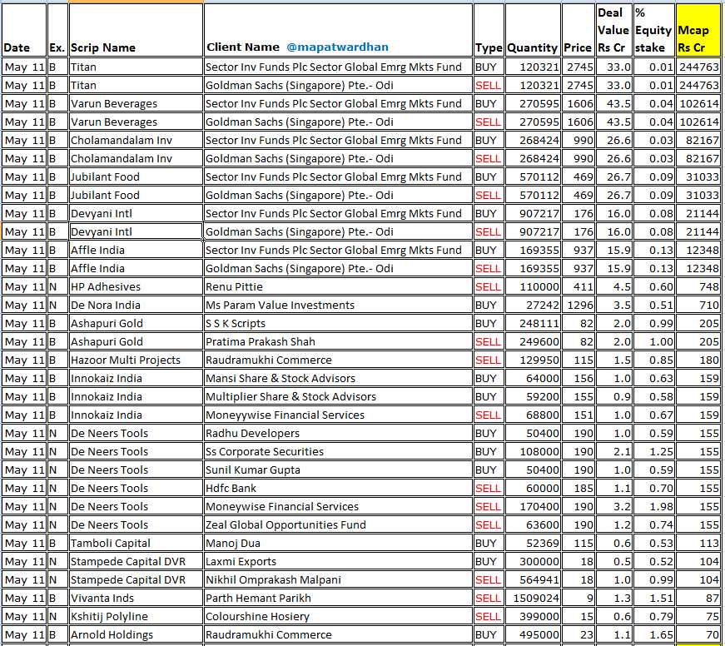Select the Kshitij Polyline cell
This screenshot has height=646, width=725.
(136, 616)
